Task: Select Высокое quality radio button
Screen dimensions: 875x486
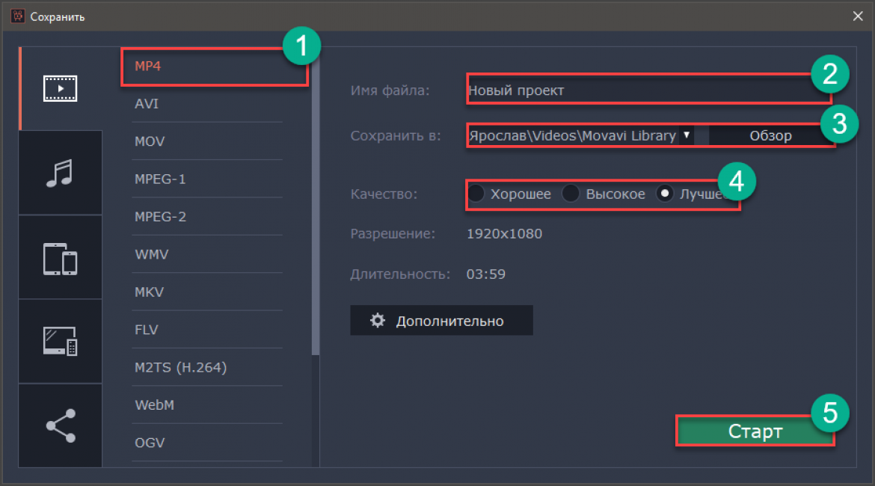Action: 571,194
